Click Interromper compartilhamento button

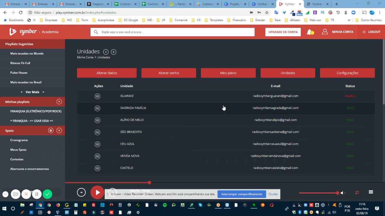pos(242,194)
